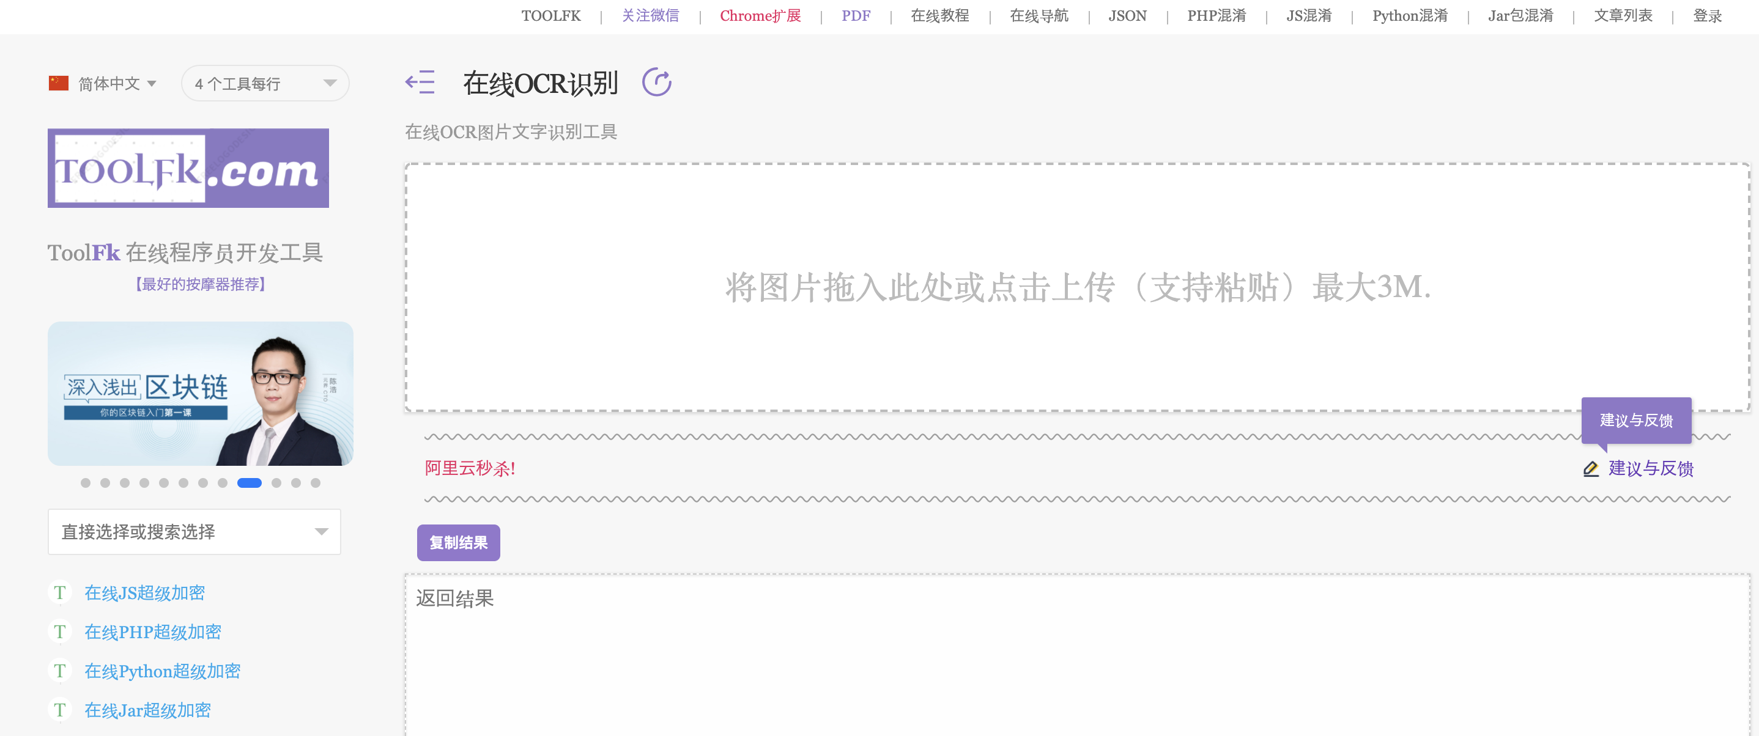Screen dimensions: 1759x736
Task: Click the TOOLFK.com logo
Action: [x=188, y=168]
